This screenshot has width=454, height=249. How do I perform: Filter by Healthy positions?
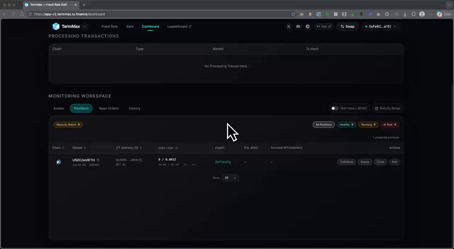[x=347, y=124]
